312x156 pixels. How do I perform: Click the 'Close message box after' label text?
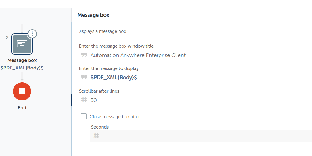[x=115, y=117]
